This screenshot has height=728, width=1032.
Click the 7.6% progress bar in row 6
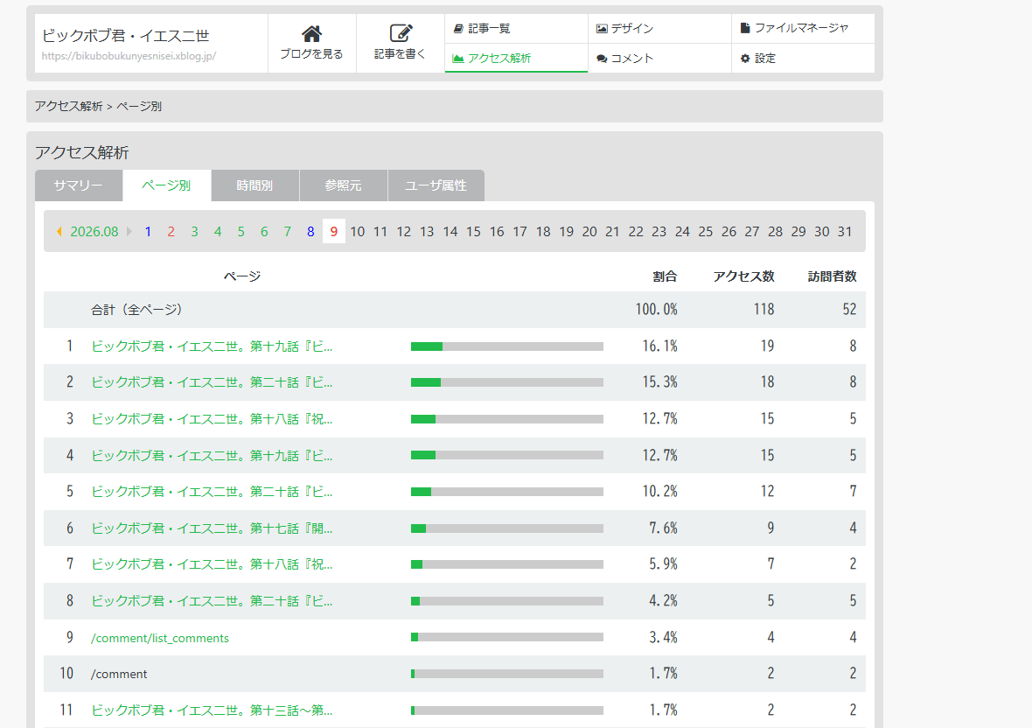(x=506, y=528)
